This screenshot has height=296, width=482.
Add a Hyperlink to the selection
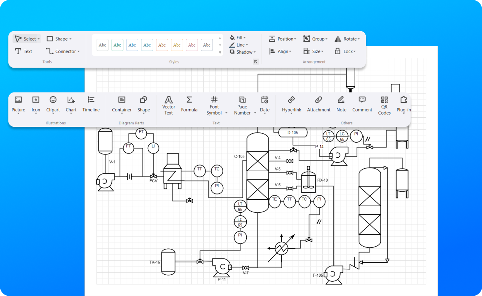point(291,104)
